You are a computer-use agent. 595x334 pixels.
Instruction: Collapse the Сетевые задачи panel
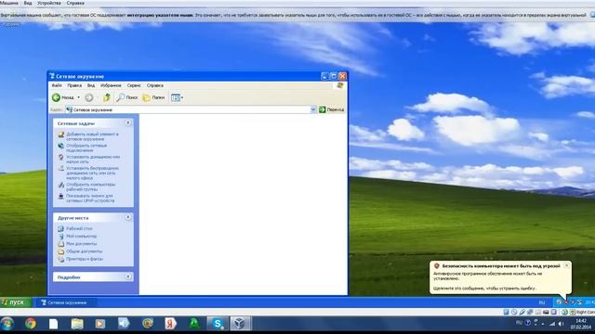(128, 123)
